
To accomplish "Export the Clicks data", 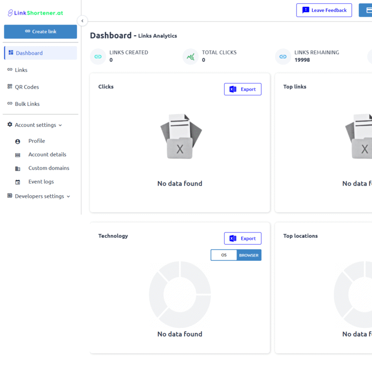I will (243, 89).
